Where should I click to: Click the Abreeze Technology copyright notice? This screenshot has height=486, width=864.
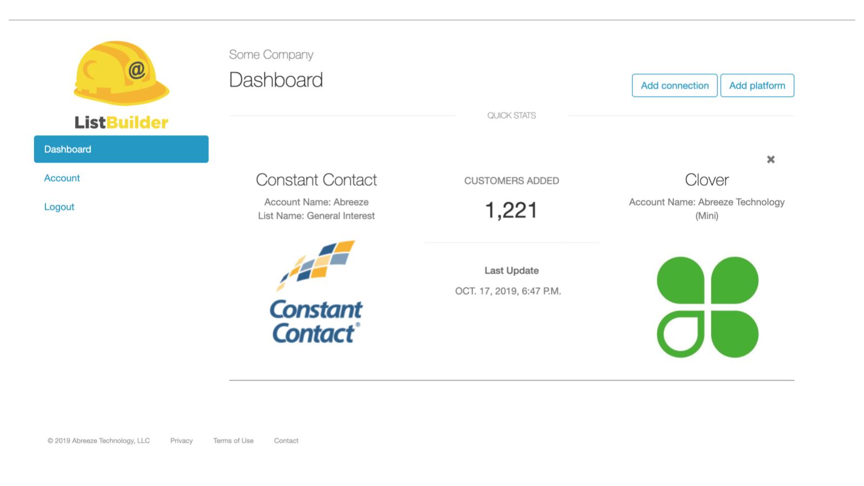click(x=99, y=441)
